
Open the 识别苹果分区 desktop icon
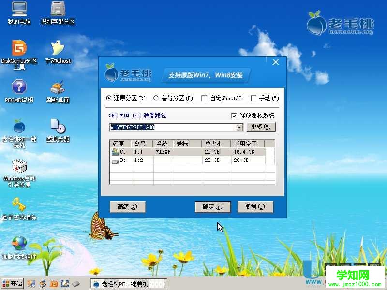[58, 13]
